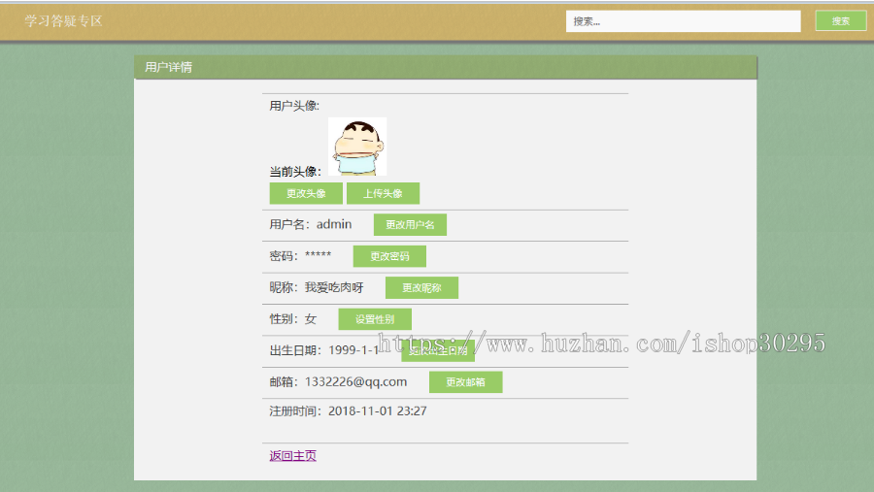Click the 设置性别 button
Screen dimensions: 874x492
(375, 319)
